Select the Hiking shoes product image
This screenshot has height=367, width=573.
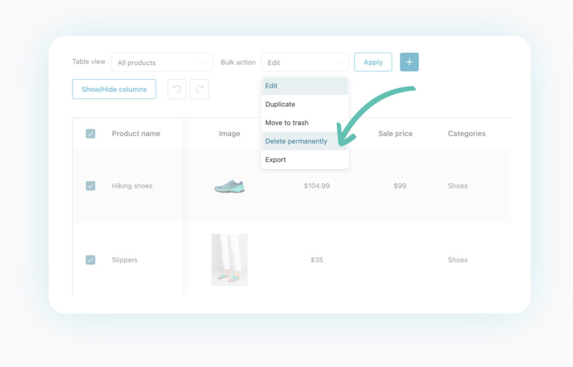229,185
